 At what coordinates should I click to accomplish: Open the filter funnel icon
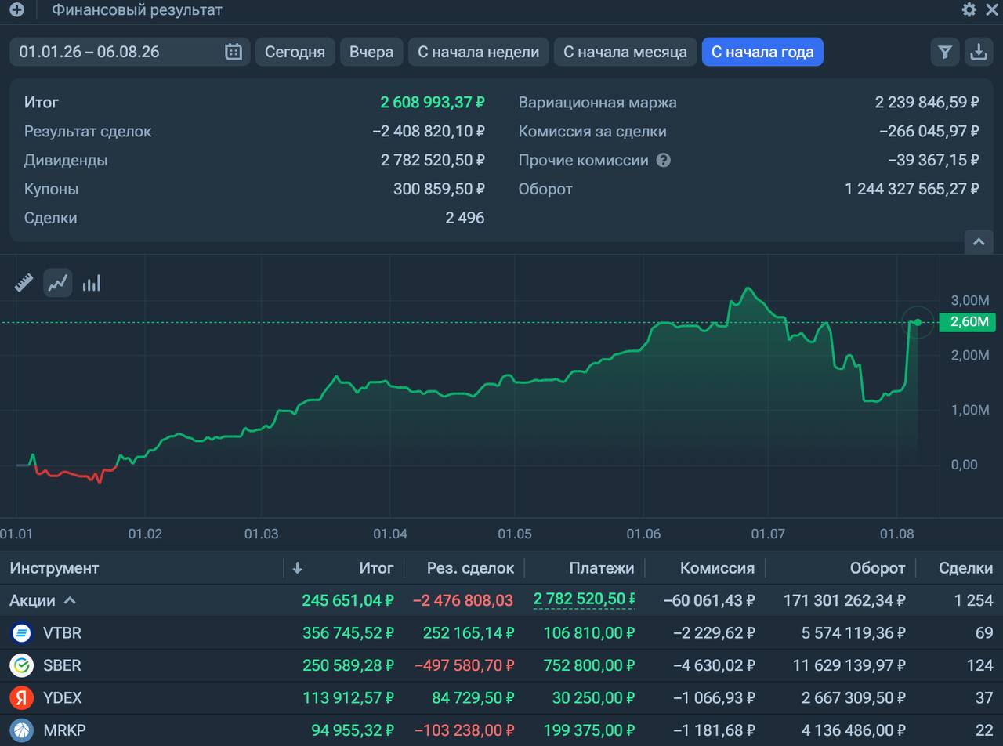945,52
